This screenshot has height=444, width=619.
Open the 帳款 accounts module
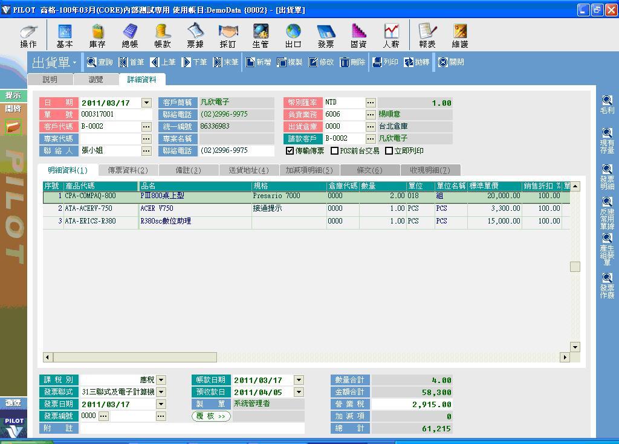[163, 36]
